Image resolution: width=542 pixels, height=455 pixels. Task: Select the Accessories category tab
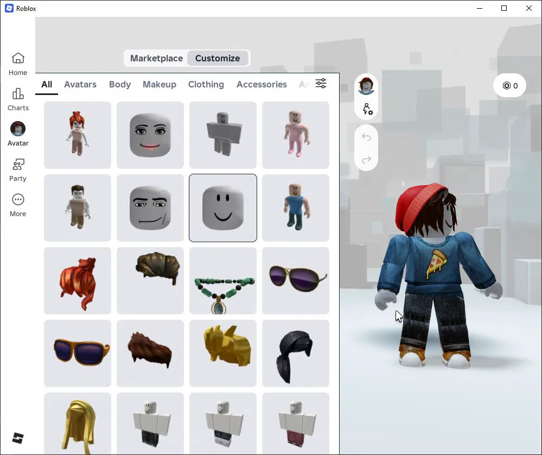point(262,84)
